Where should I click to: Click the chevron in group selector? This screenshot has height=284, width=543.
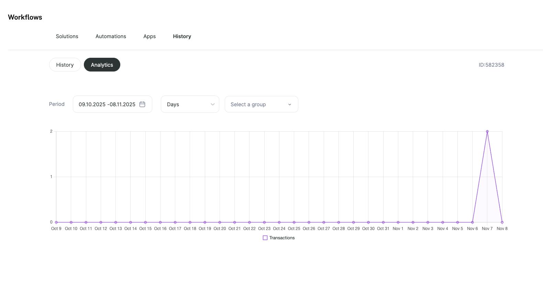pyautogui.click(x=290, y=105)
